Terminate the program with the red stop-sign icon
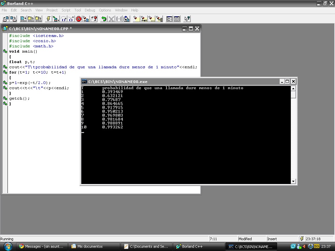335x251 pixels. (78, 19)
